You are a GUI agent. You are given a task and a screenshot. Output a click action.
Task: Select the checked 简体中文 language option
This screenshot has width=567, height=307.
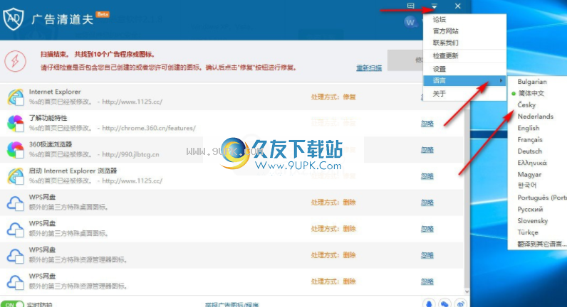pyautogui.click(x=531, y=93)
